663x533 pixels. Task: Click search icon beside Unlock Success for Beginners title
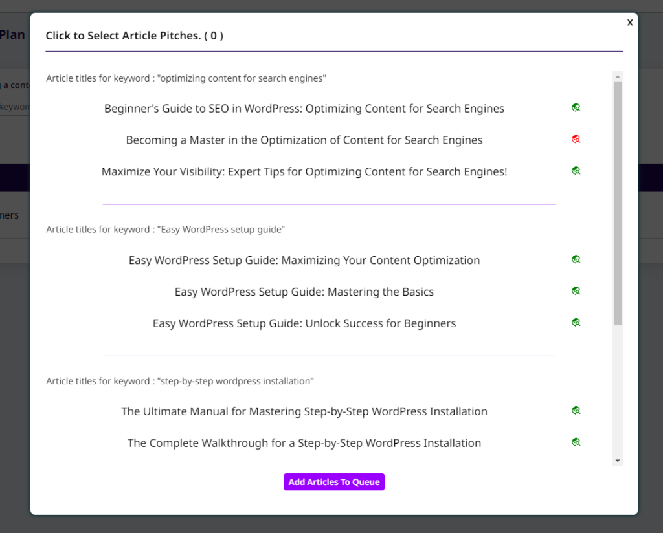[x=576, y=322]
